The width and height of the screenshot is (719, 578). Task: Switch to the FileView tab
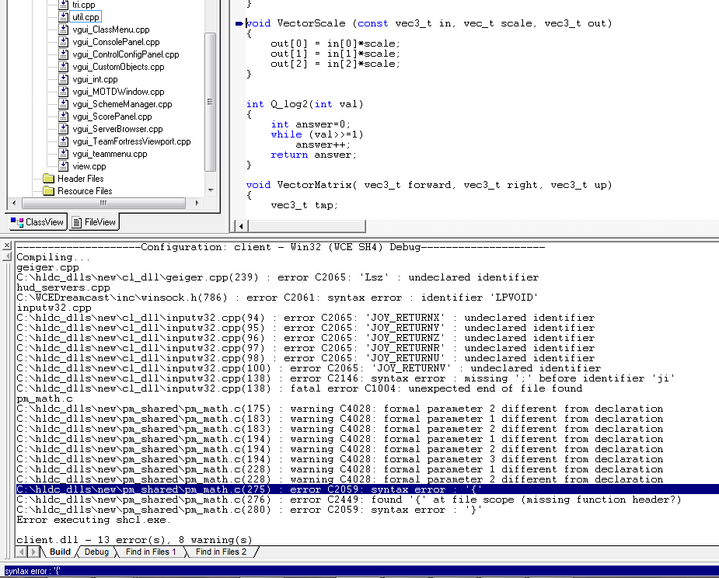[94, 222]
